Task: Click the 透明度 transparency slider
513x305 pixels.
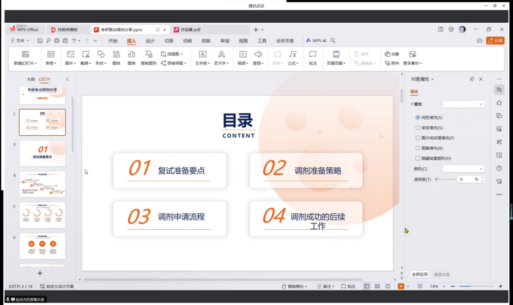Action: pos(445,179)
